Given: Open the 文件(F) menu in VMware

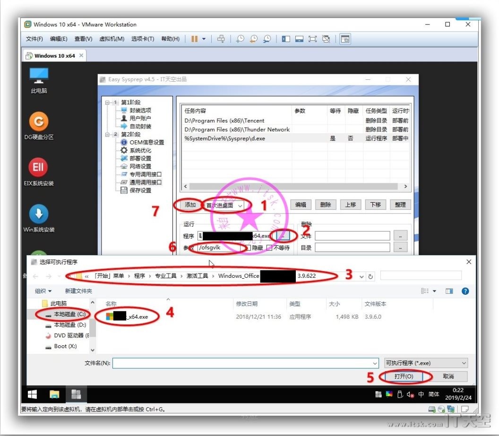Looking at the screenshot, I should [x=34, y=39].
